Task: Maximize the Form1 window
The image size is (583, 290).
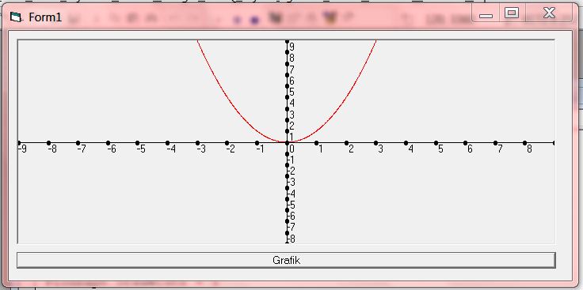Action: [x=512, y=13]
